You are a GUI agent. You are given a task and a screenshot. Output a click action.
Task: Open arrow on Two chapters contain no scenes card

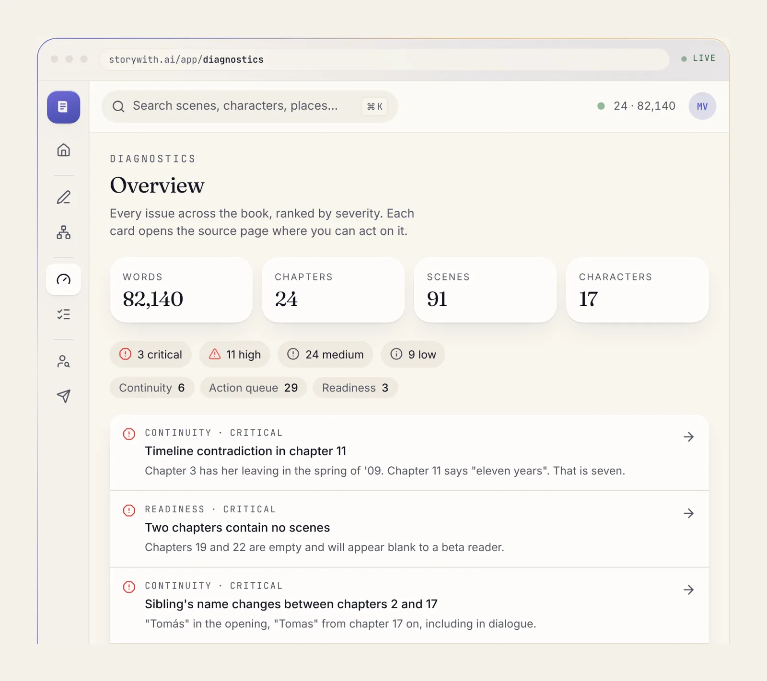click(x=688, y=513)
